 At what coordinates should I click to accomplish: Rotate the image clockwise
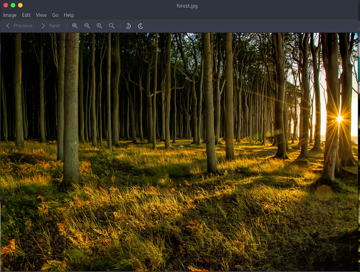point(140,26)
